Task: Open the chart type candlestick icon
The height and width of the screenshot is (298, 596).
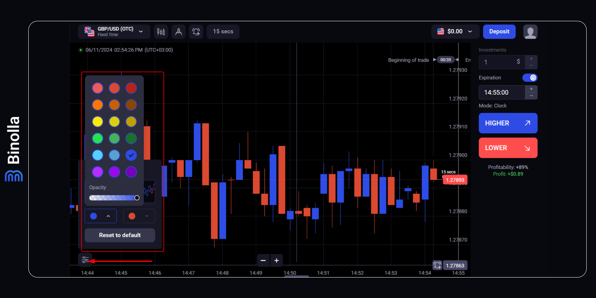Action: tap(161, 32)
